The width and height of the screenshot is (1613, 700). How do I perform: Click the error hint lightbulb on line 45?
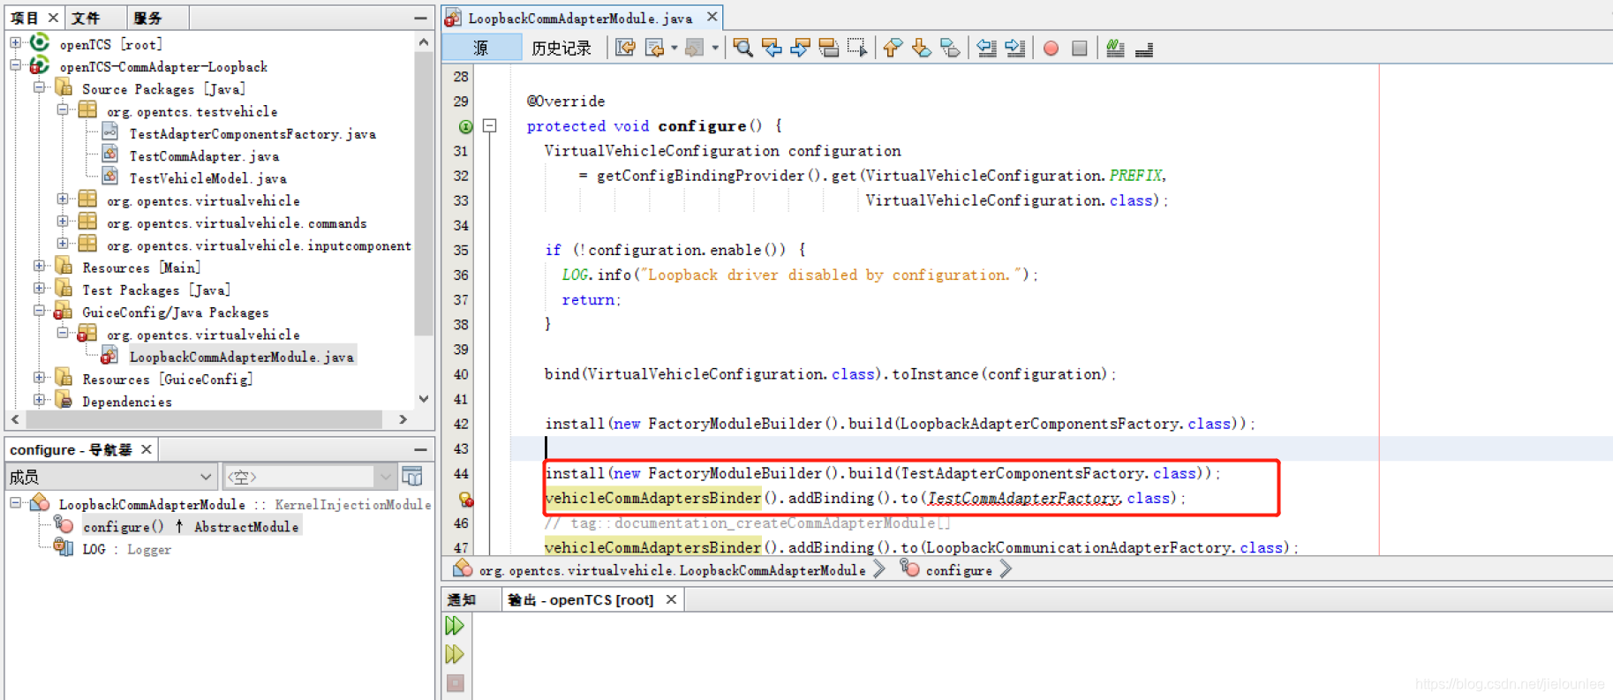tap(465, 499)
